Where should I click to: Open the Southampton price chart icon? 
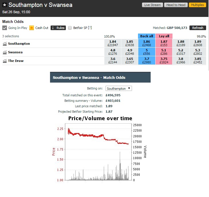[5, 44]
